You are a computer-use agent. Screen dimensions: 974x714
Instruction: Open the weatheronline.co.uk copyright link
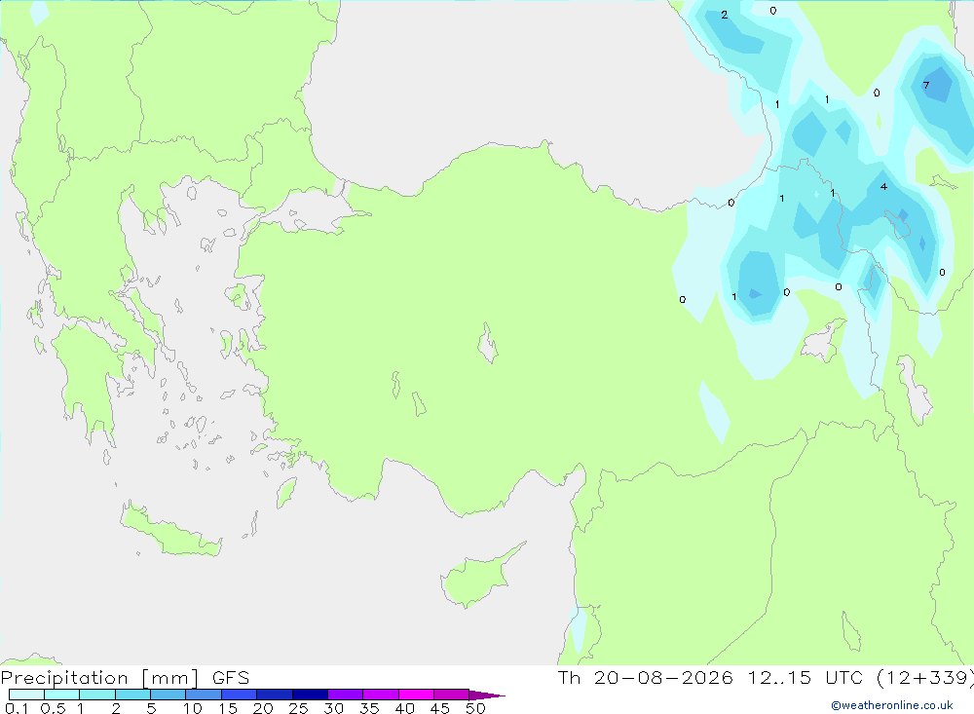(892, 705)
